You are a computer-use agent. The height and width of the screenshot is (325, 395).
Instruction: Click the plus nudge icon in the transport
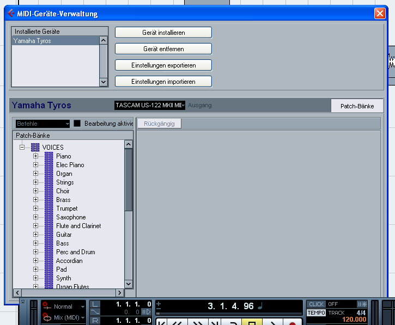pos(159,304)
